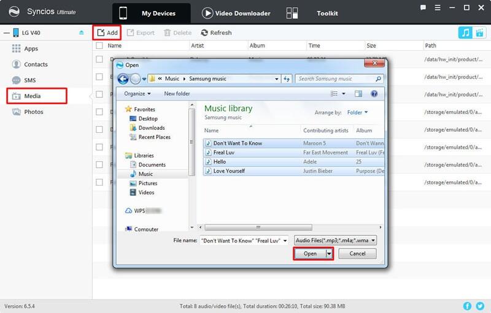Viewport: 491px width, 313px height.
Task: Check the first media row checkbox
Action: (99, 59)
